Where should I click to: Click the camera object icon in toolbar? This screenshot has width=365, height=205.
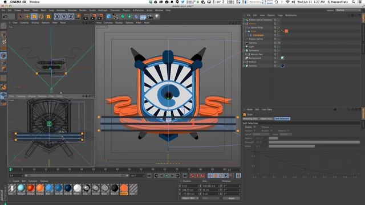click(150, 17)
